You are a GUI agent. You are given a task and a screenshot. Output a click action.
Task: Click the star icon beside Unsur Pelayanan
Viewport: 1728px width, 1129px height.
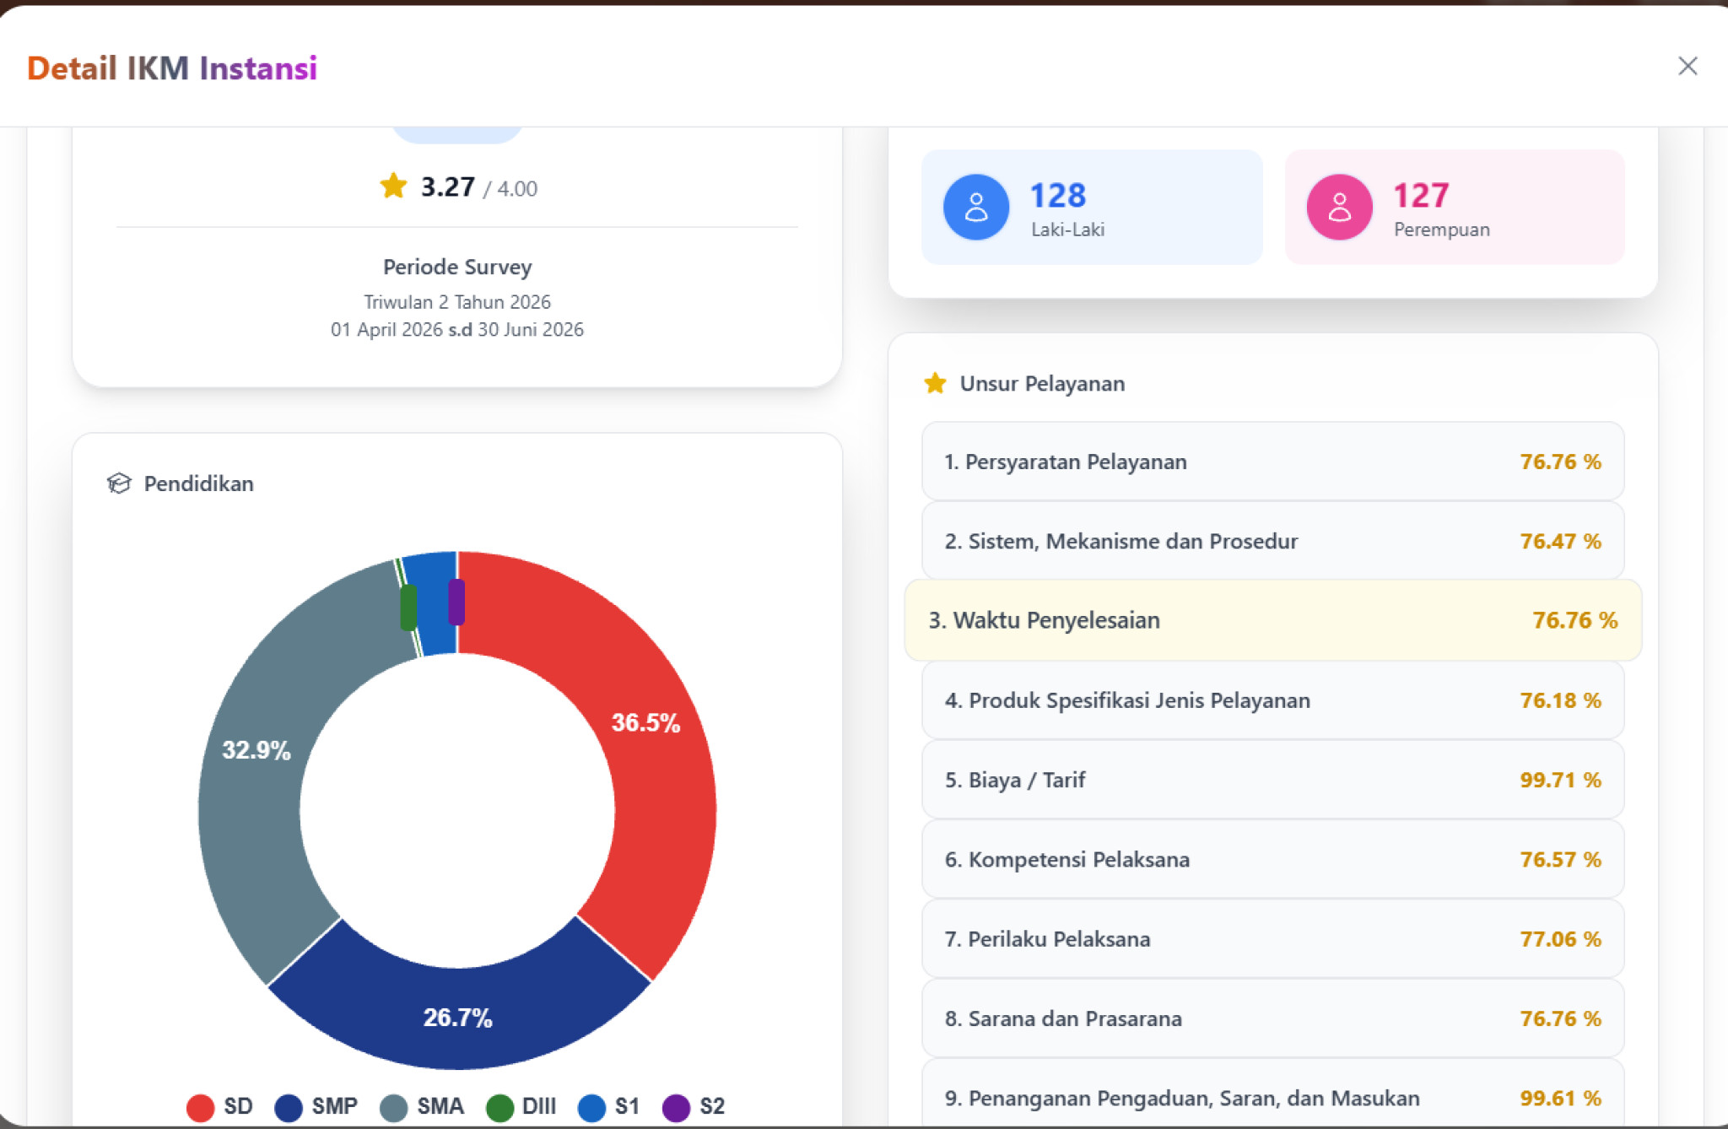935,384
